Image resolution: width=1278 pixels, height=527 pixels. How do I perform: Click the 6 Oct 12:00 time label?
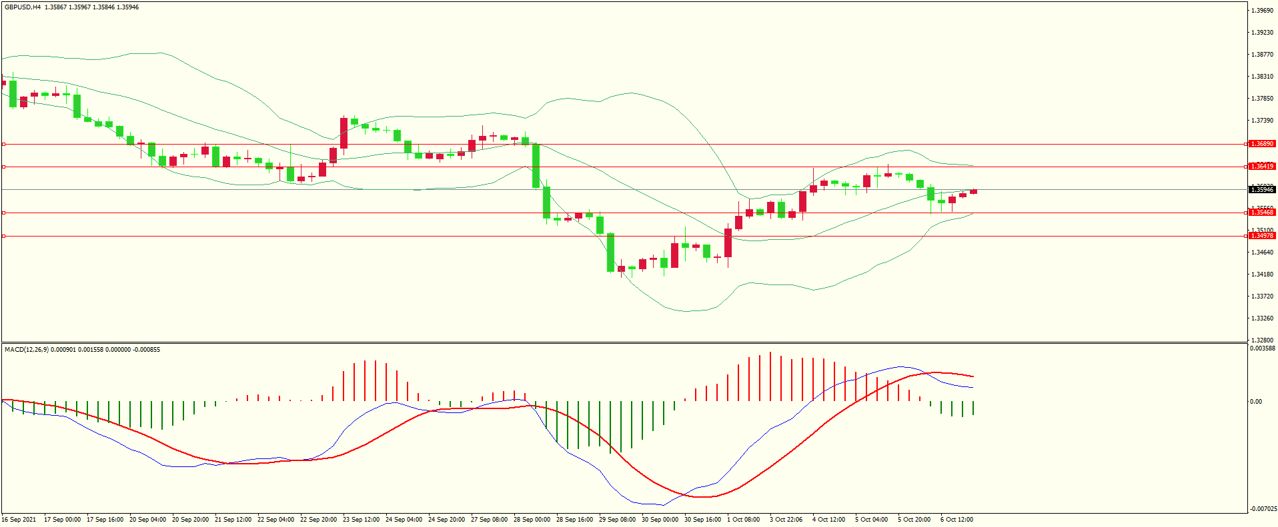[956, 520]
